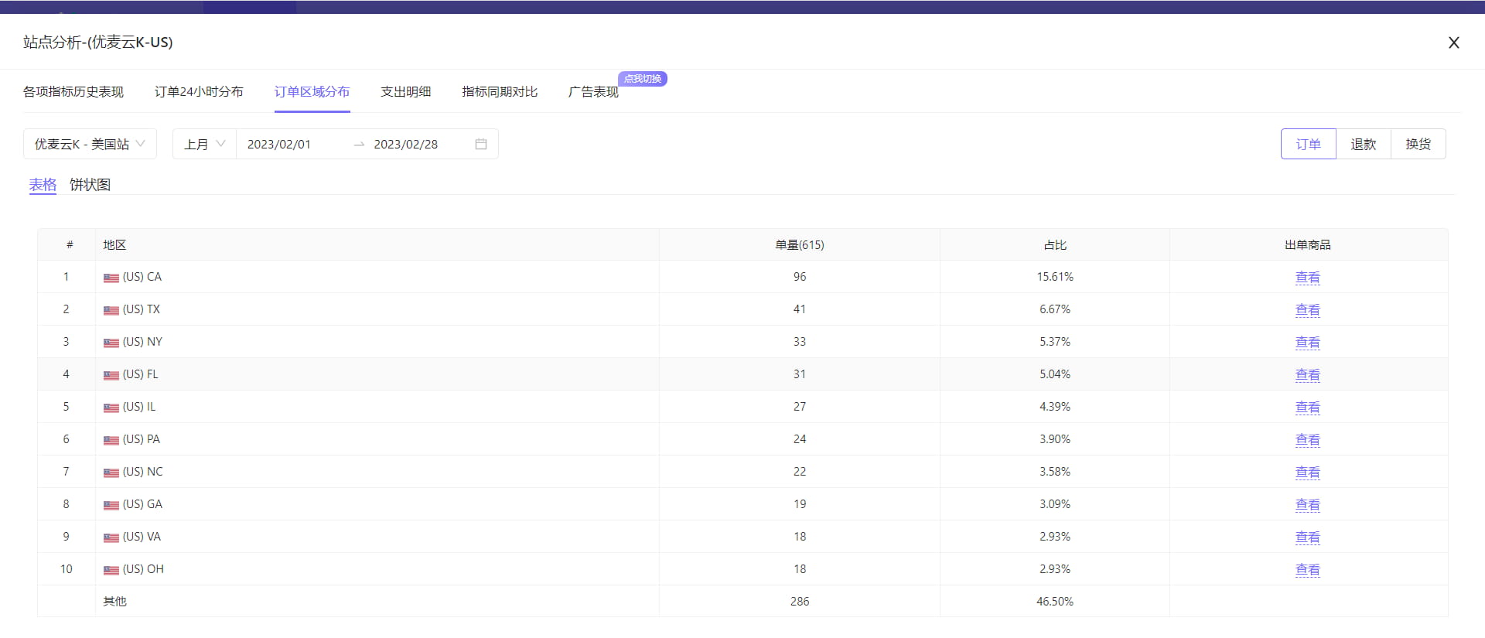The image size is (1485, 638).
Task: Expand the 上月 period dropdown
Action: tap(204, 144)
